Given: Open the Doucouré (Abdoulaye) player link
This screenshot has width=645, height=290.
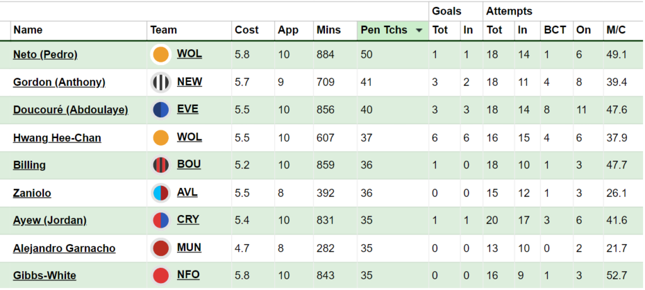Looking at the screenshot, I should (71, 110).
